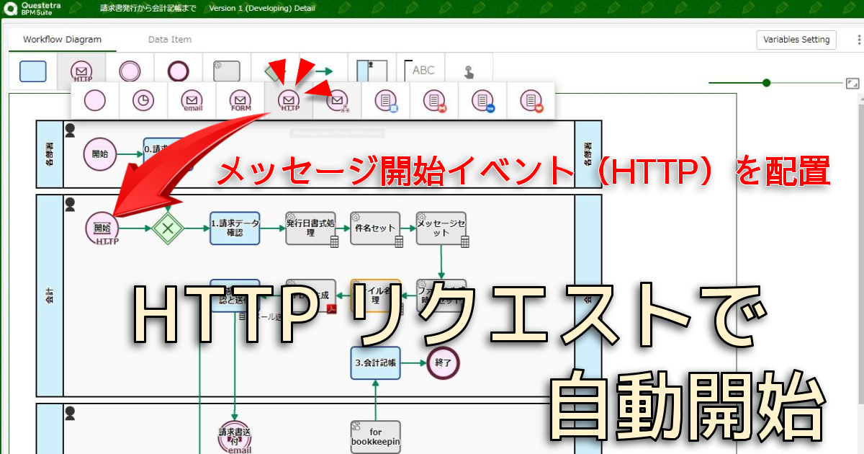The image size is (864, 454).
Task: Select the XOR gateway node in diagram
Action: (168, 228)
